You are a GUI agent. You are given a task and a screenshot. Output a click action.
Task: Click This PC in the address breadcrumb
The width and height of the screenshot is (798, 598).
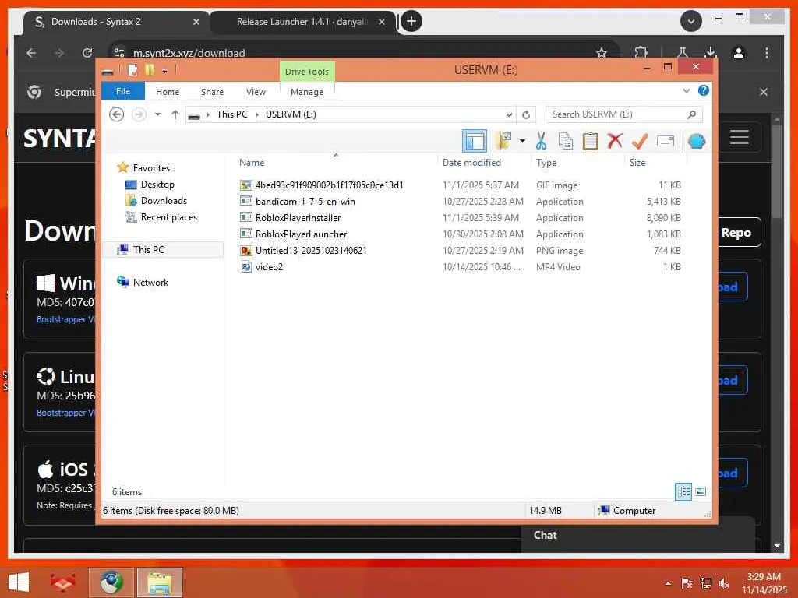[231, 114]
